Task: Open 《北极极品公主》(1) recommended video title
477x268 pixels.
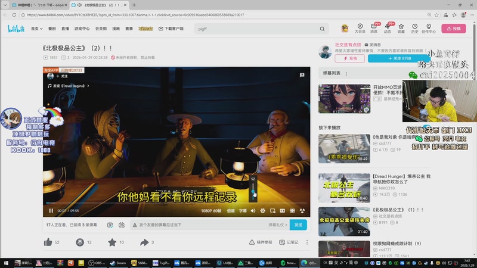Action: (x=398, y=210)
